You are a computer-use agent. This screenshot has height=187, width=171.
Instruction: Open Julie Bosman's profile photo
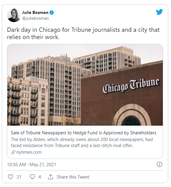[x=14, y=15]
